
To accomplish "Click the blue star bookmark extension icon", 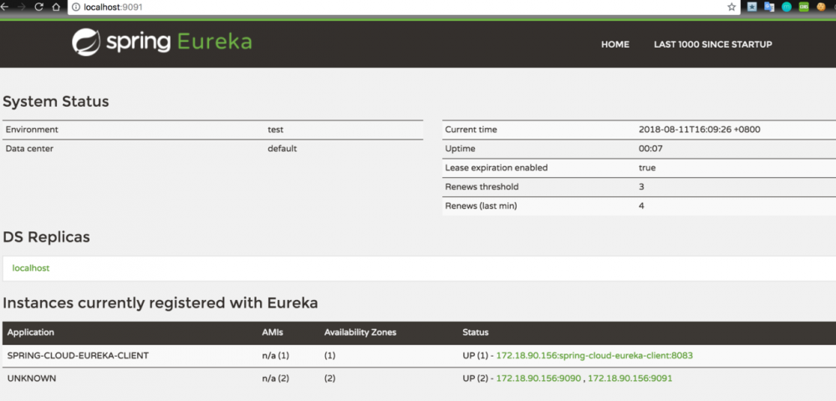I will click(752, 7).
